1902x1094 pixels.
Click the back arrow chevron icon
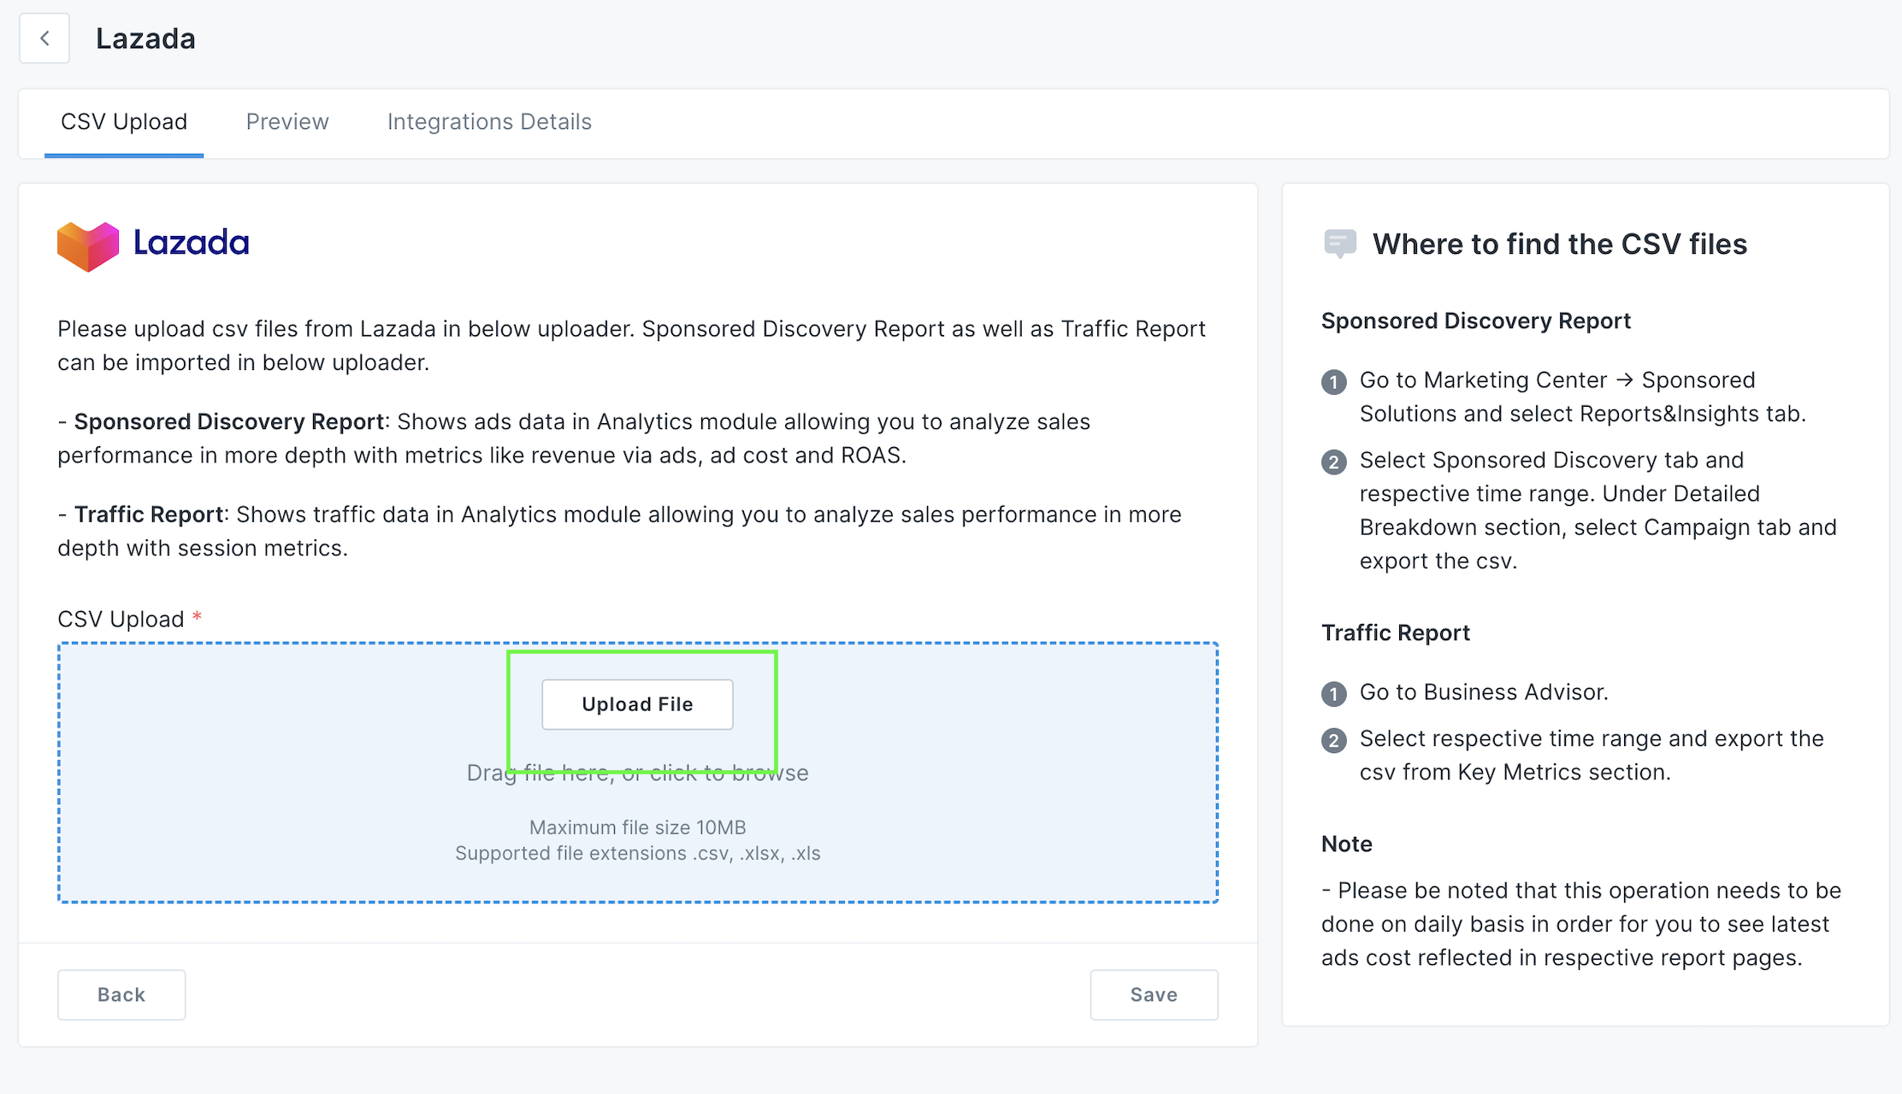point(44,38)
